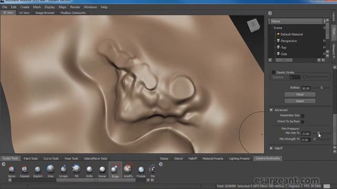This screenshot has height=189, width=337.
Task: Open the Maps menu
Action: pos(63,7)
